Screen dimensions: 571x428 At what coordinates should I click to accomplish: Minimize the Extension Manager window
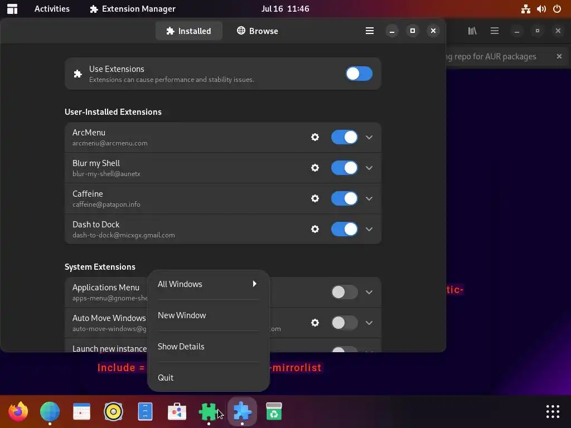392,31
